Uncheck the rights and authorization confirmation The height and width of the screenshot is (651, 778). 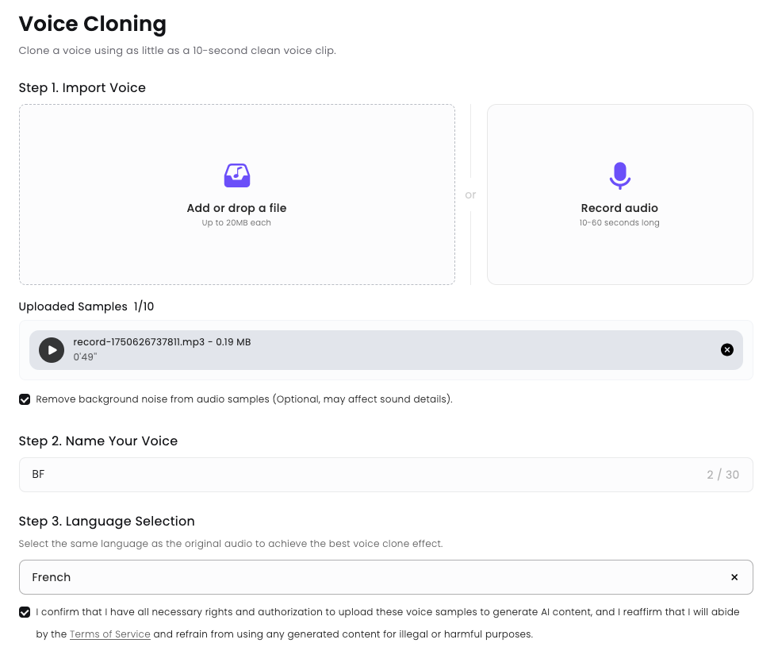[25, 612]
